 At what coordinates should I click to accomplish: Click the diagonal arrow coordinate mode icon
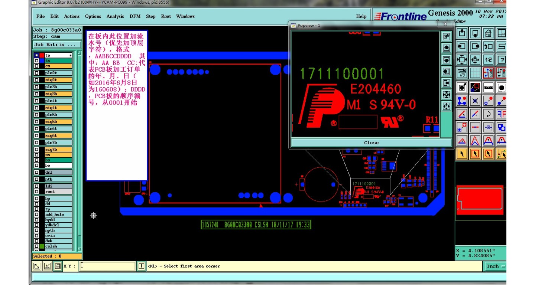37,266
